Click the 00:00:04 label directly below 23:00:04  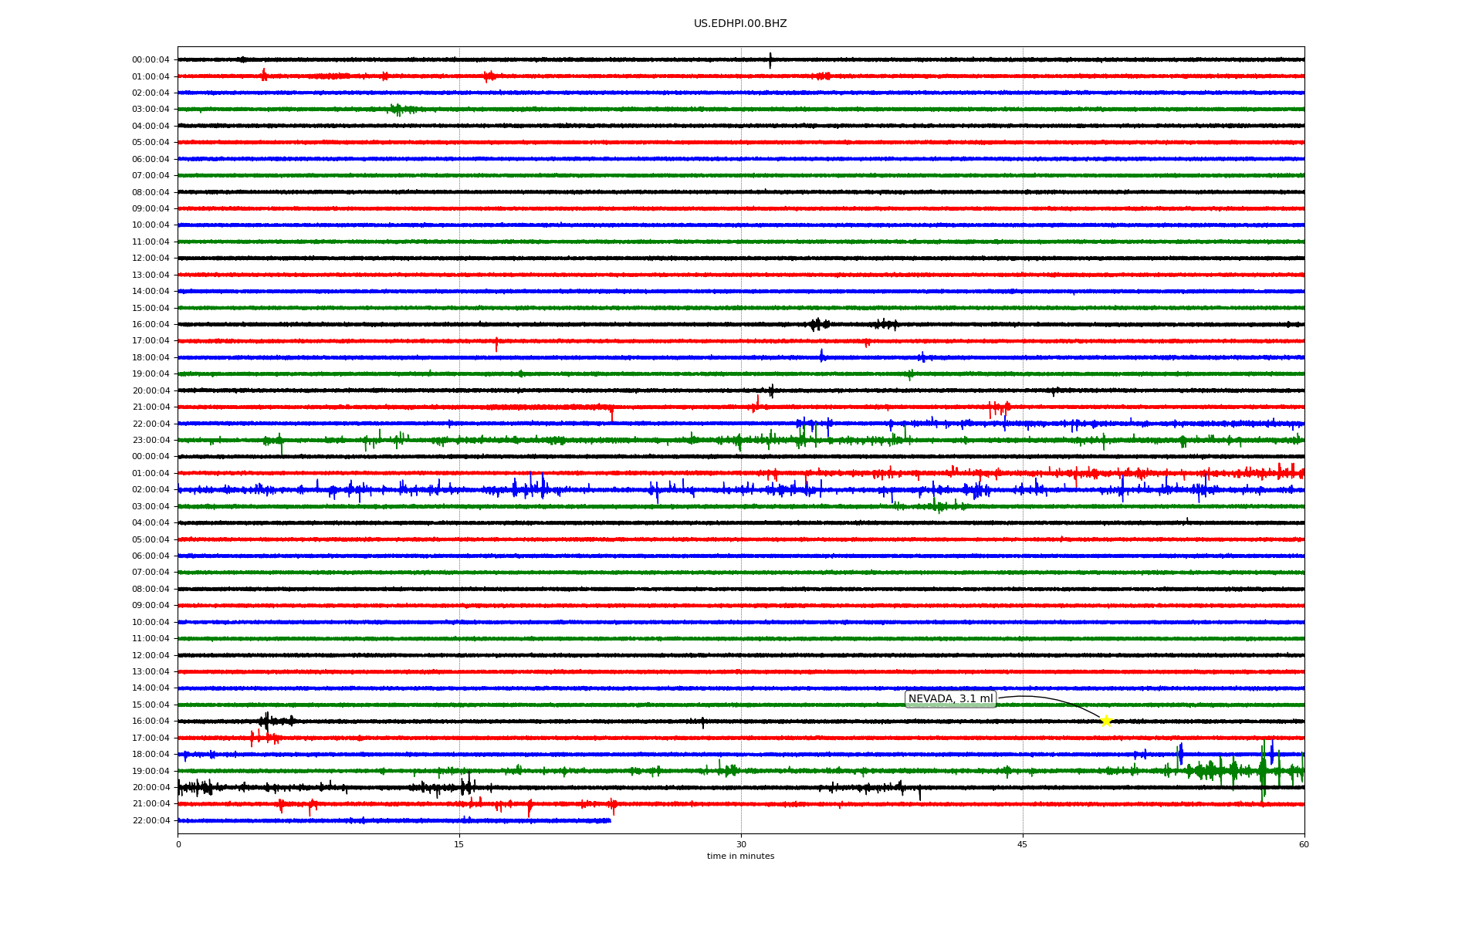pos(151,457)
